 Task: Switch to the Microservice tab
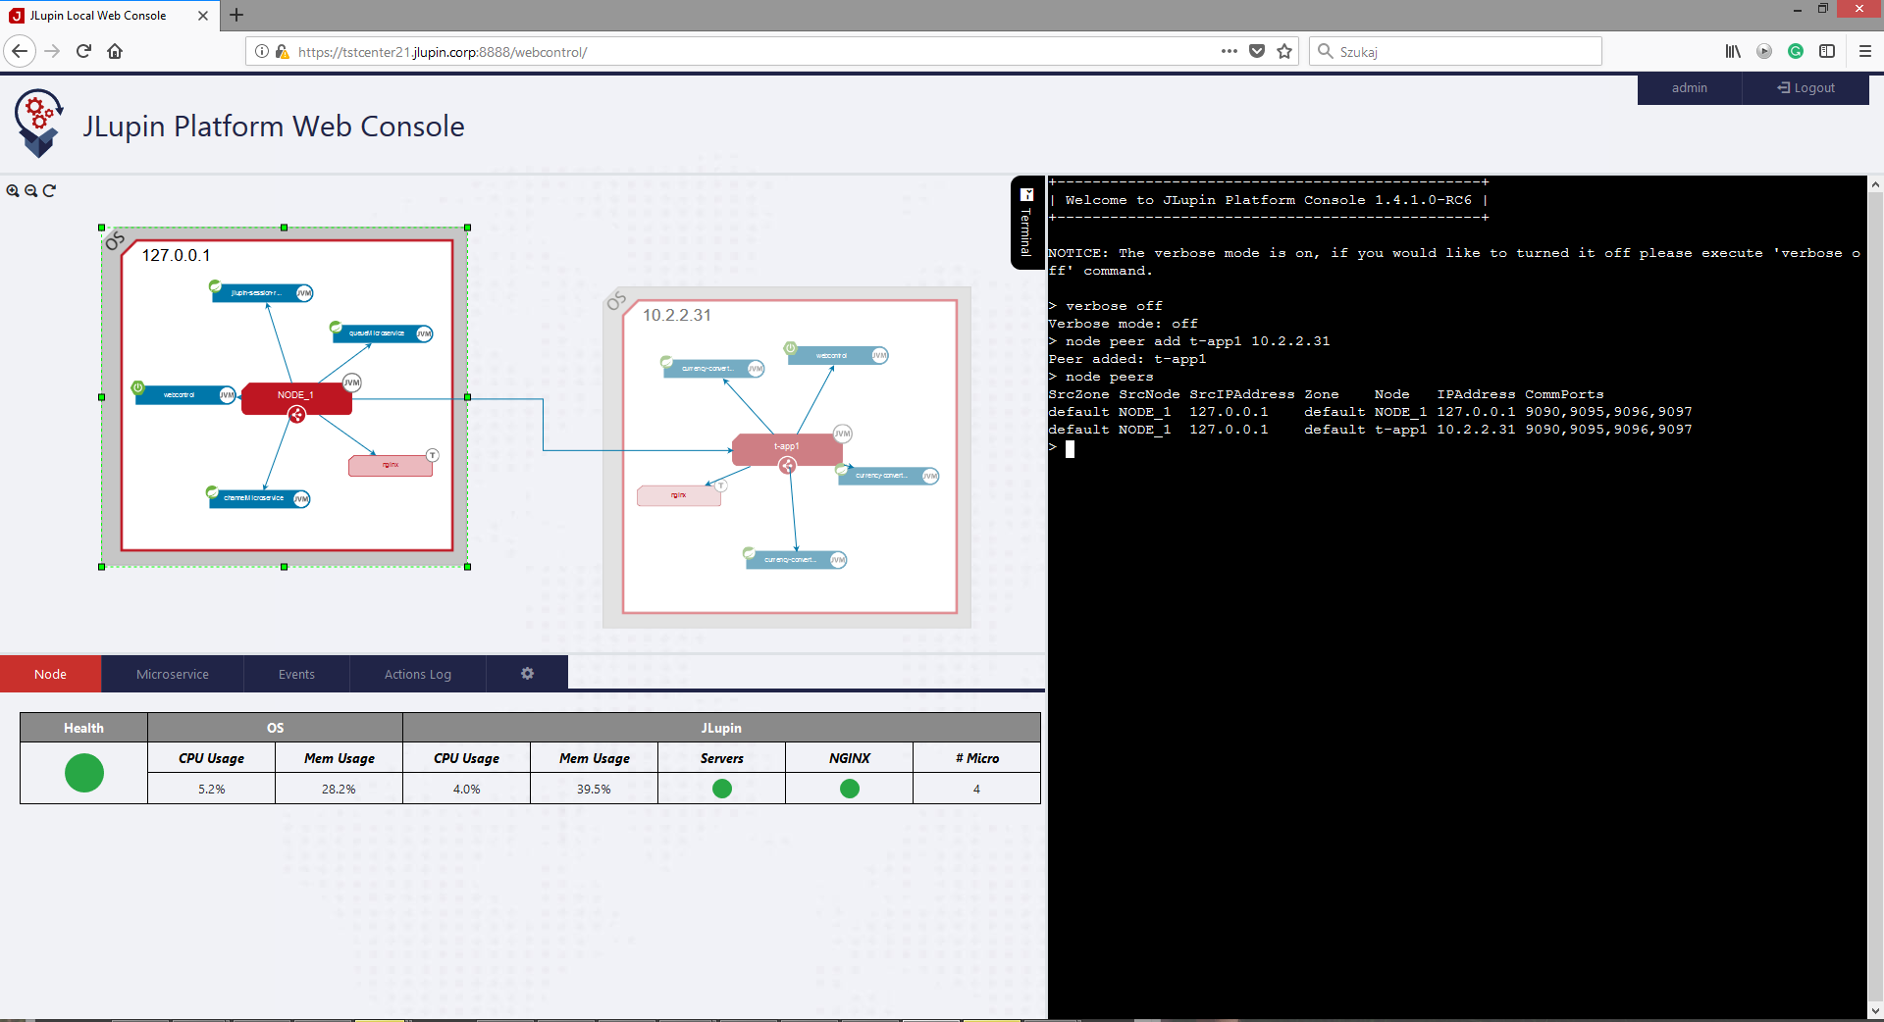pyautogui.click(x=173, y=675)
